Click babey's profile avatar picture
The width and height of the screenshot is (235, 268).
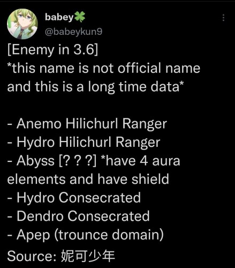coord(22,24)
